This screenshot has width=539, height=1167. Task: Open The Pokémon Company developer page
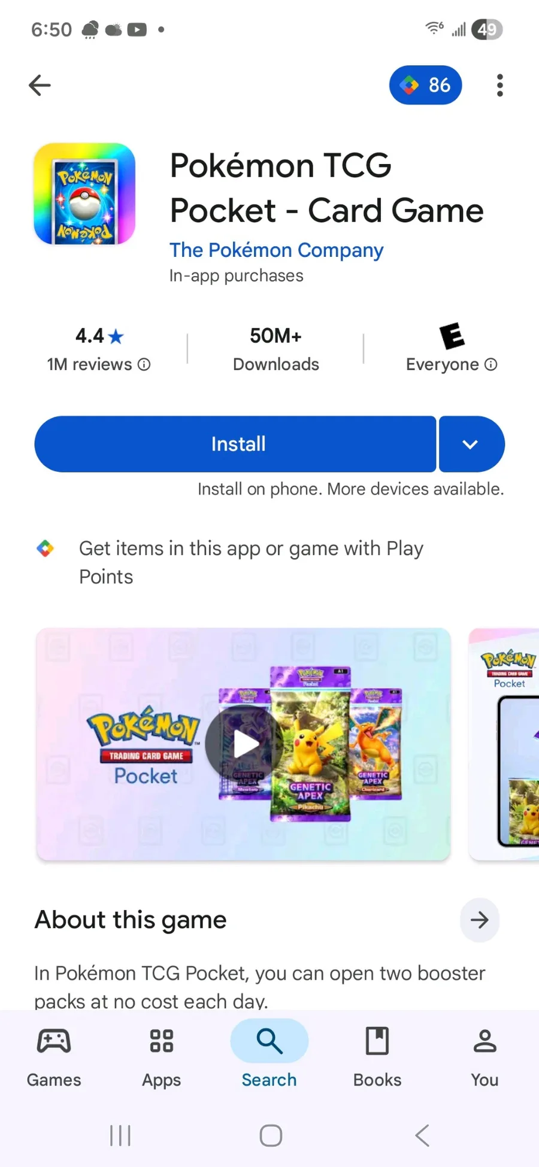[x=276, y=250]
